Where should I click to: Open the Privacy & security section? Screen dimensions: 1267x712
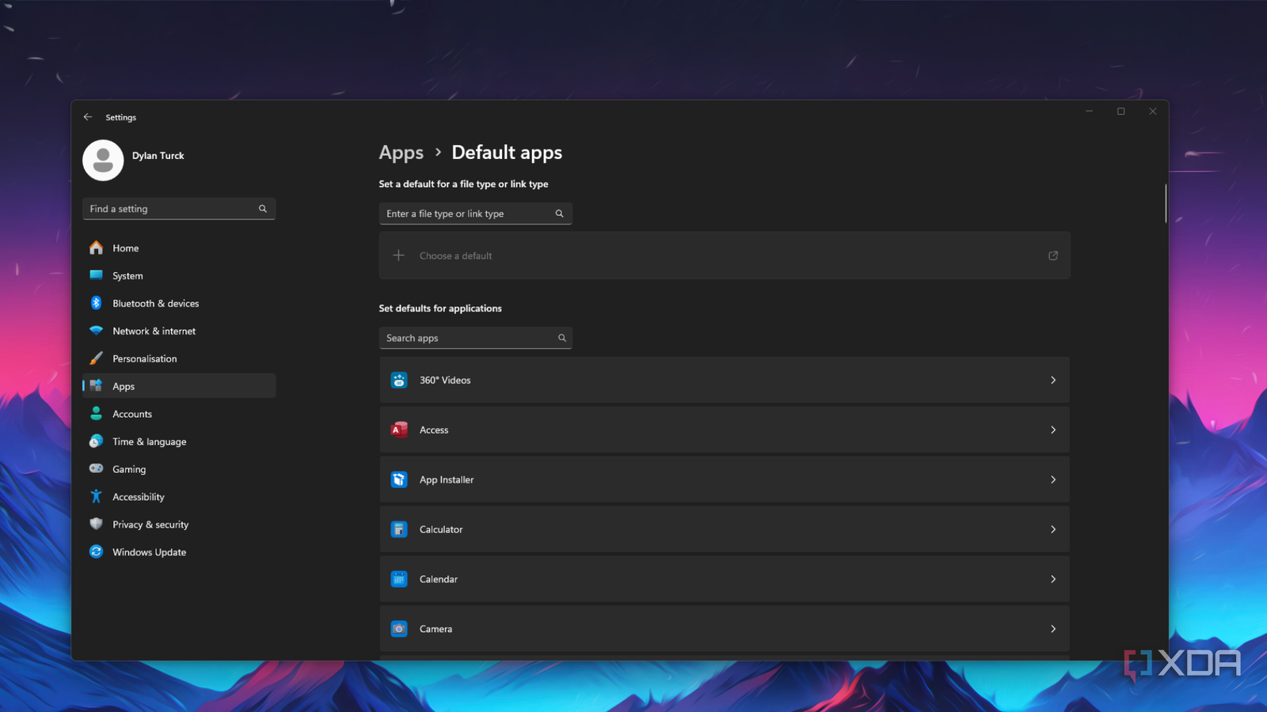(150, 525)
